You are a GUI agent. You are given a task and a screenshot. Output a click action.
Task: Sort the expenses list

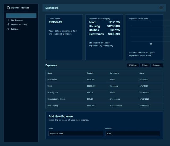[145, 65]
